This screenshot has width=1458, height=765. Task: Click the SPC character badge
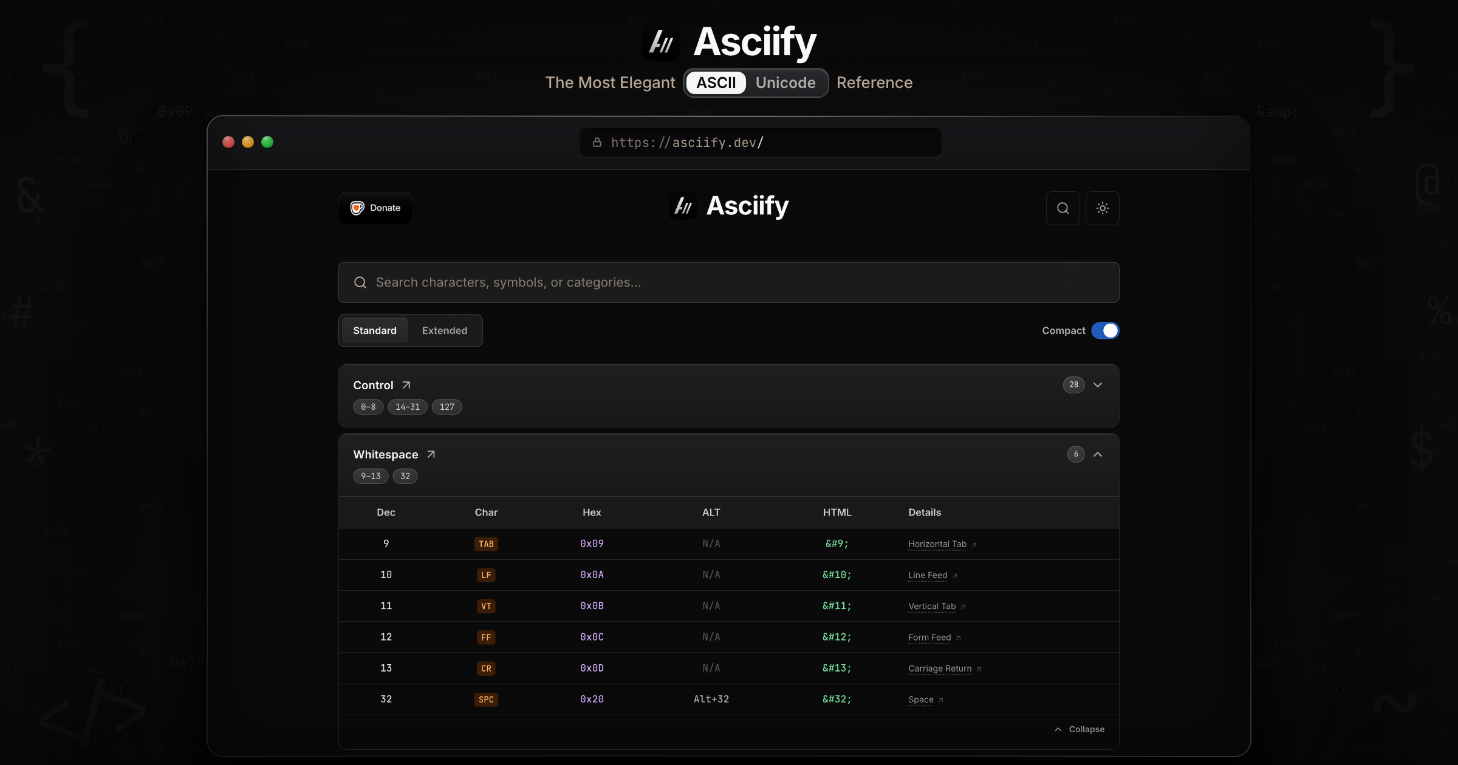pos(486,699)
